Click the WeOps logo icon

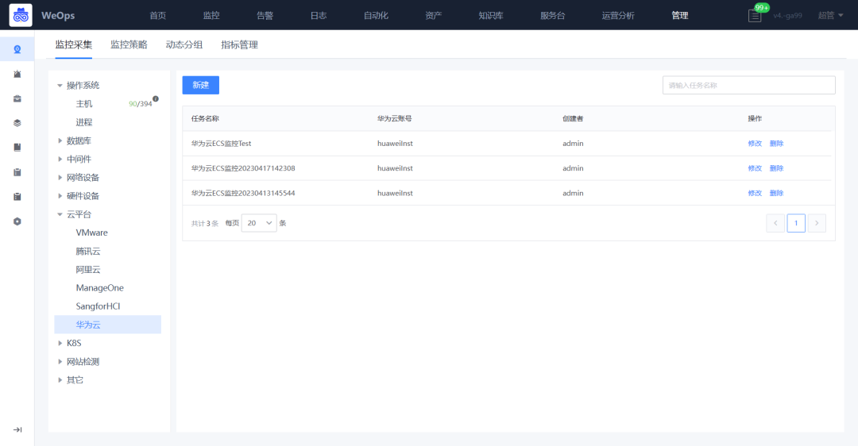tap(21, 15)
